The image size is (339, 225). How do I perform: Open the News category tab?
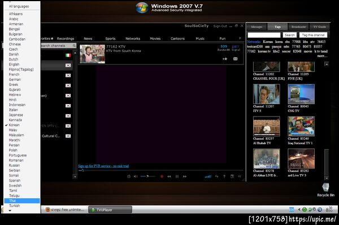88,39
